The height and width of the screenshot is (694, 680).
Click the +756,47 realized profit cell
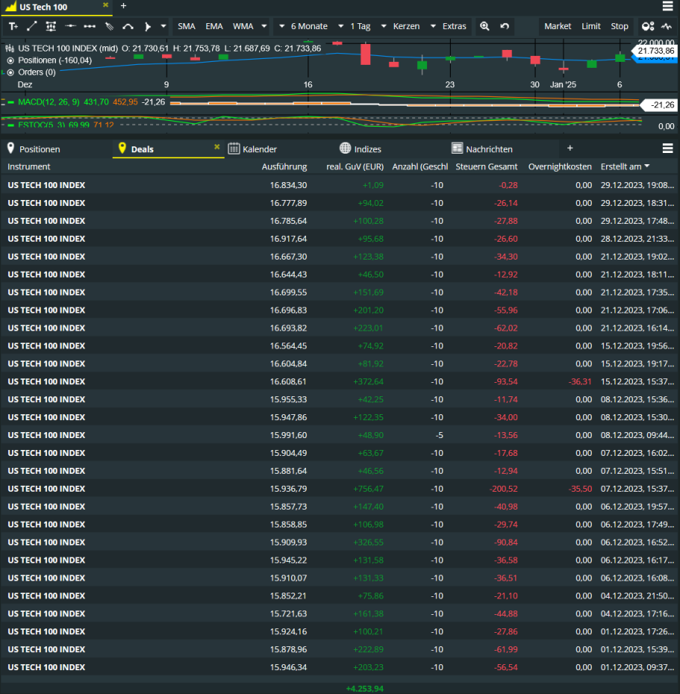(x=368, y=489)
